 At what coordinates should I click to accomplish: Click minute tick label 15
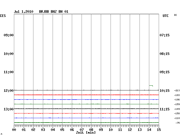[159, 130]
